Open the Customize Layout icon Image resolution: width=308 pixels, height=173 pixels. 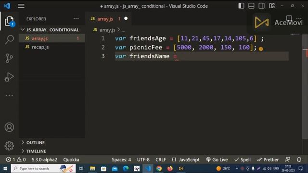click(x=272, y=6)
